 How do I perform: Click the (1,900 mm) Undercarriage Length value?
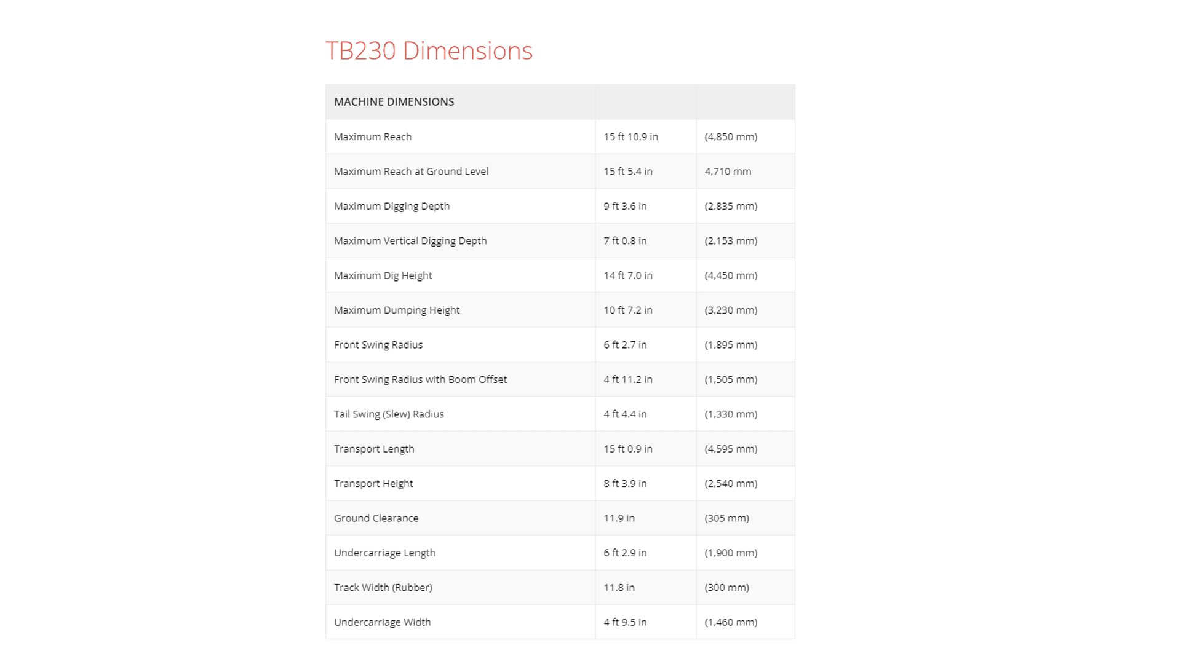click(731, 553)
